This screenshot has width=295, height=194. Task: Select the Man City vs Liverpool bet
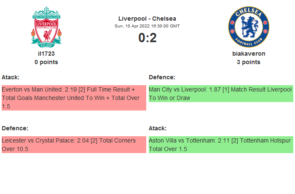[x=220, y=94]
